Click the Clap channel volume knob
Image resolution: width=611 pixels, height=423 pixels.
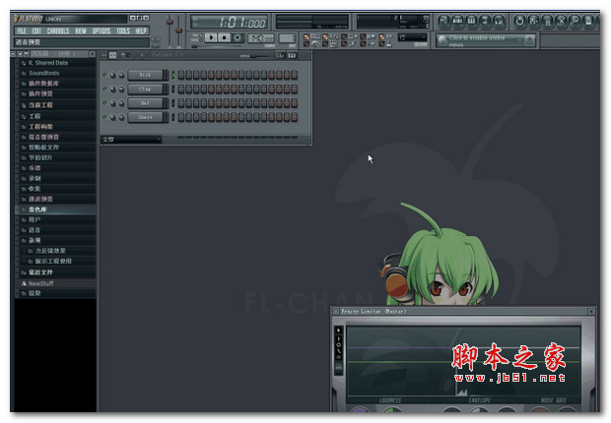coord(121,90)
